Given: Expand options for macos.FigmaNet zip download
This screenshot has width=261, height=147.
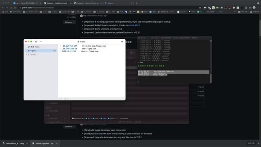Looking at the screenshot, I should (x=57, y=143).
